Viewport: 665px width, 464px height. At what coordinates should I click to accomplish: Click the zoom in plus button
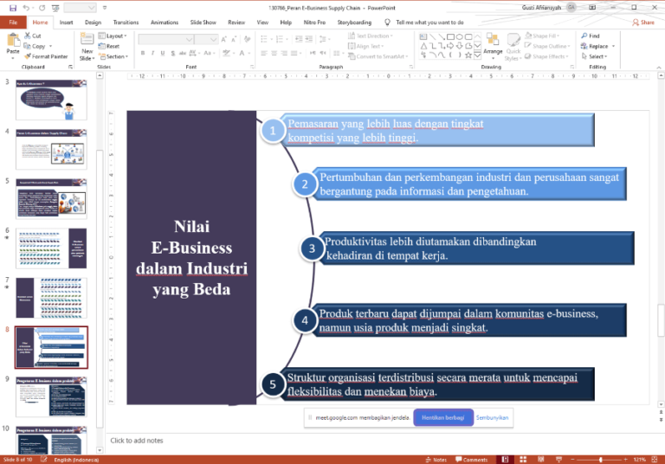[x=625, y=460]
